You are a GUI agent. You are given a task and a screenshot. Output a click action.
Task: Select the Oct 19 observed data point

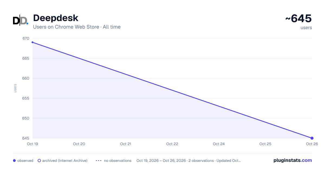[x=32, y=42]
